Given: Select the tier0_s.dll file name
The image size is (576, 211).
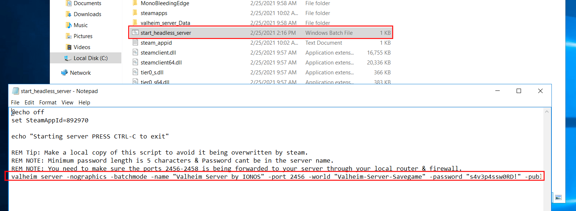Looking at the screenshot, I should (x=152, y=73).
